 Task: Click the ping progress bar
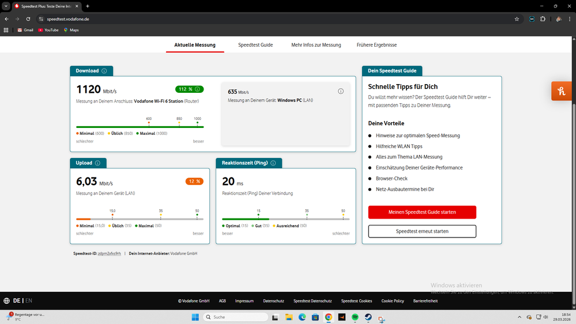tap(286, 219)
